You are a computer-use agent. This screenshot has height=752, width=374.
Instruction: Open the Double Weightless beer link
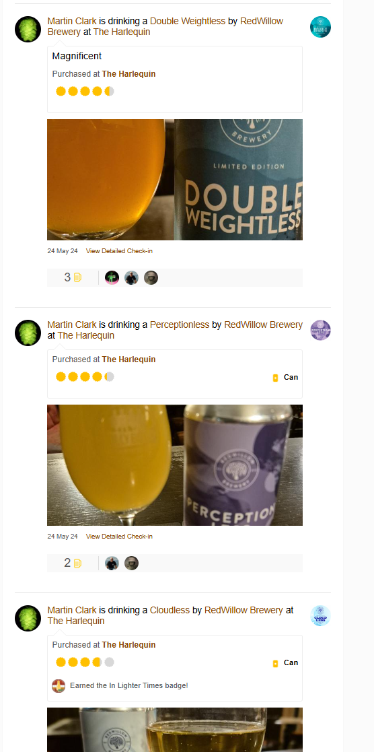click(x=188, y=21)
